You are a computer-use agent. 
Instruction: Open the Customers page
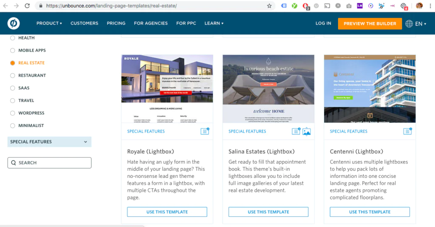pyautogui.click(x=85, y=23)
